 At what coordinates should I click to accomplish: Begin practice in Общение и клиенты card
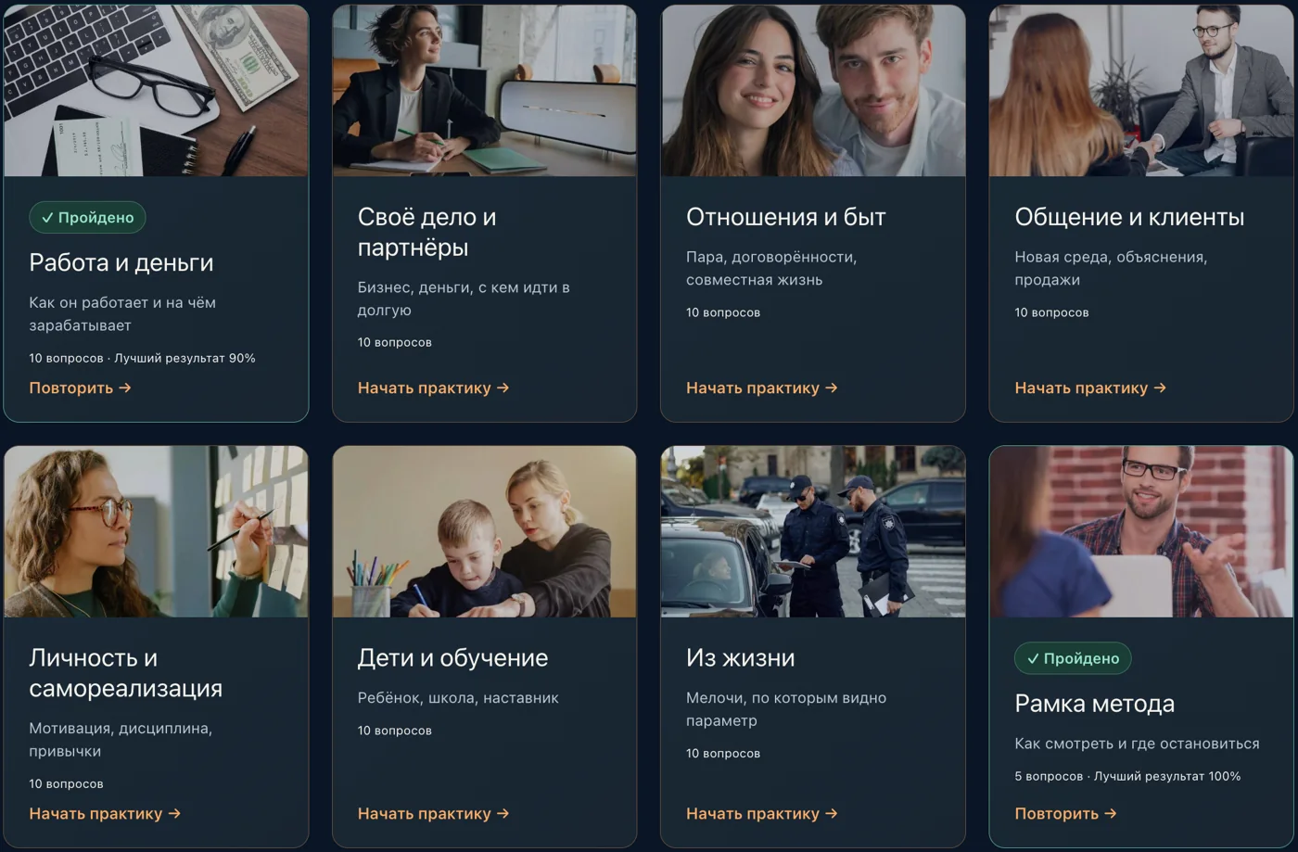click(x=1090, y=388)
